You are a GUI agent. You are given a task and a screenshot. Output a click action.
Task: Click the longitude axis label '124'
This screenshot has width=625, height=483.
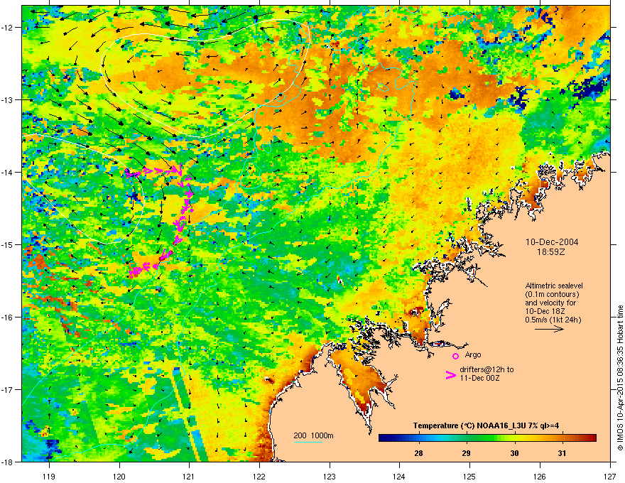[x=399, y=476]
